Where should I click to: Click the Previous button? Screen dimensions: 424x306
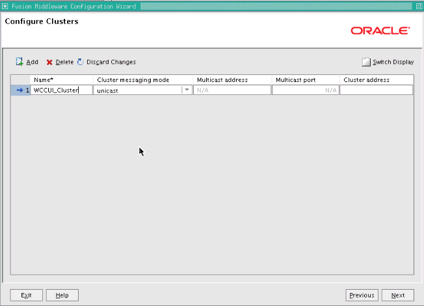[362, 295]
